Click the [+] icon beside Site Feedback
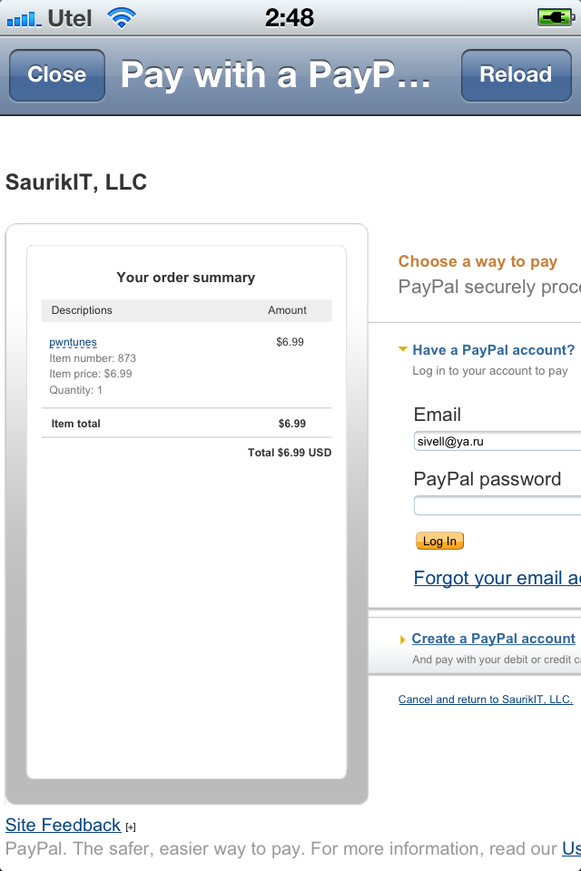 131,827
